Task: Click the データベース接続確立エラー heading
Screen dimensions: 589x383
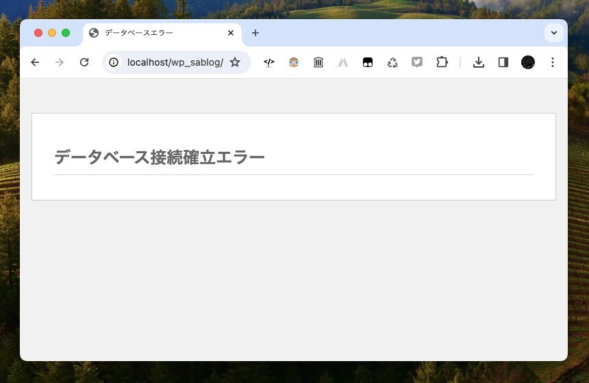Action: (160, 157)
